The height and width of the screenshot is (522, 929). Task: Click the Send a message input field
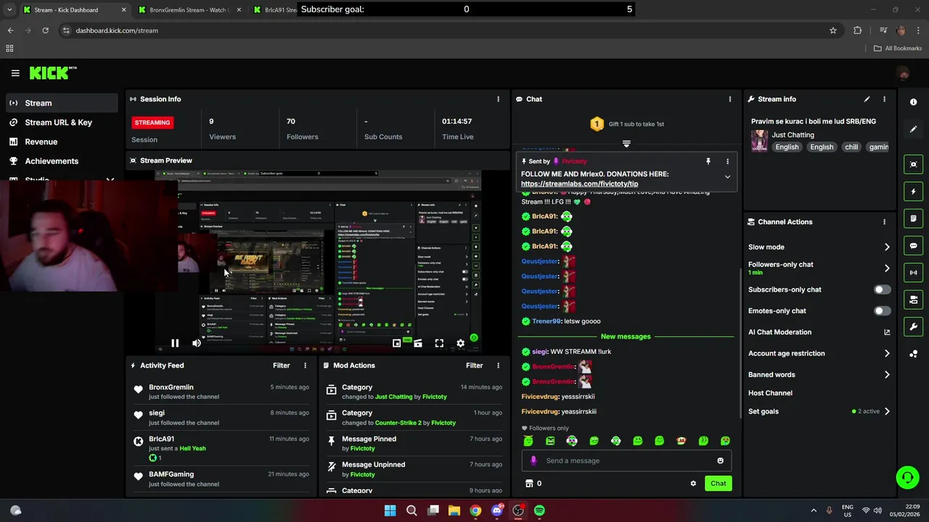(x=626, y=460)
